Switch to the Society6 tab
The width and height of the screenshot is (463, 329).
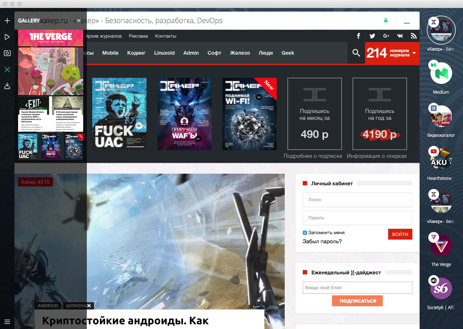[441, 289]
